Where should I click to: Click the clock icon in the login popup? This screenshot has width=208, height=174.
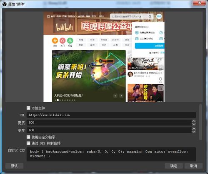161,33
